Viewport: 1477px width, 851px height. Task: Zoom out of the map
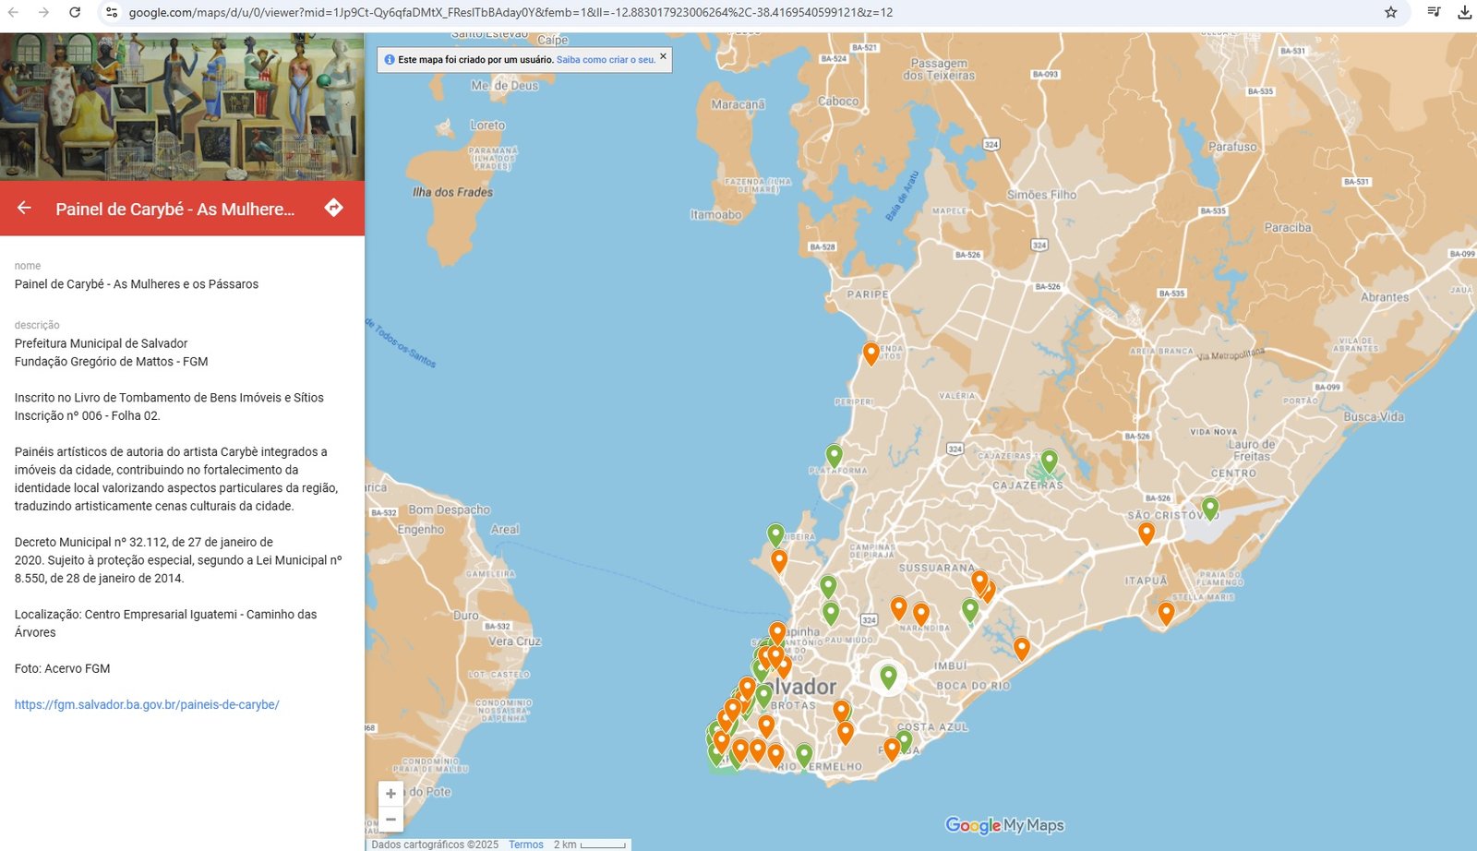coord(390,820)
